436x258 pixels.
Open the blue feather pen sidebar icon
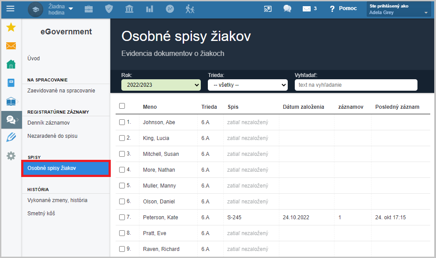tap(11, 137)
